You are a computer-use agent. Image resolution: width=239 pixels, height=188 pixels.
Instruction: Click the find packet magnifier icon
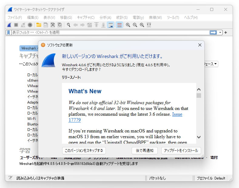69,25
